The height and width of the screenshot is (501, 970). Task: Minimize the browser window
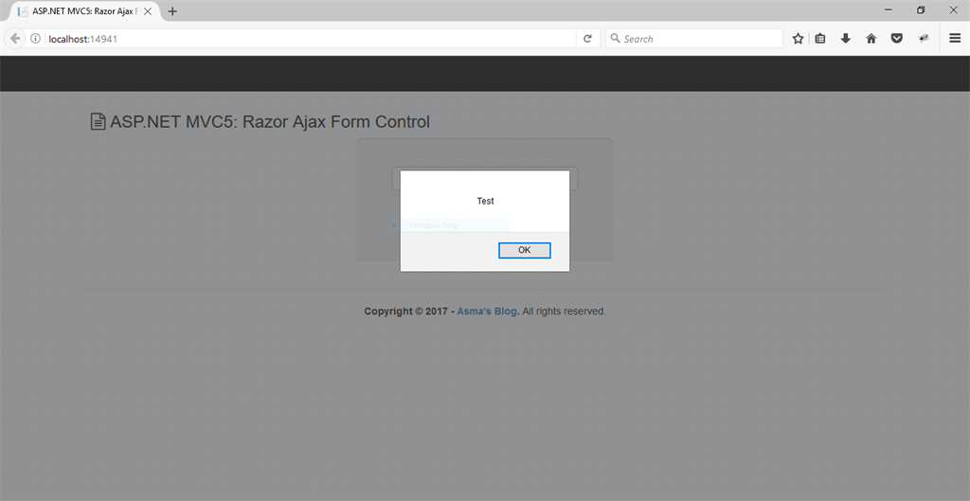pos(889,9)
